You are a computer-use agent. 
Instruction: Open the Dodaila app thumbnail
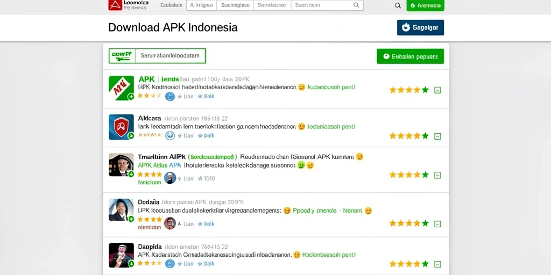click(121, 210)
